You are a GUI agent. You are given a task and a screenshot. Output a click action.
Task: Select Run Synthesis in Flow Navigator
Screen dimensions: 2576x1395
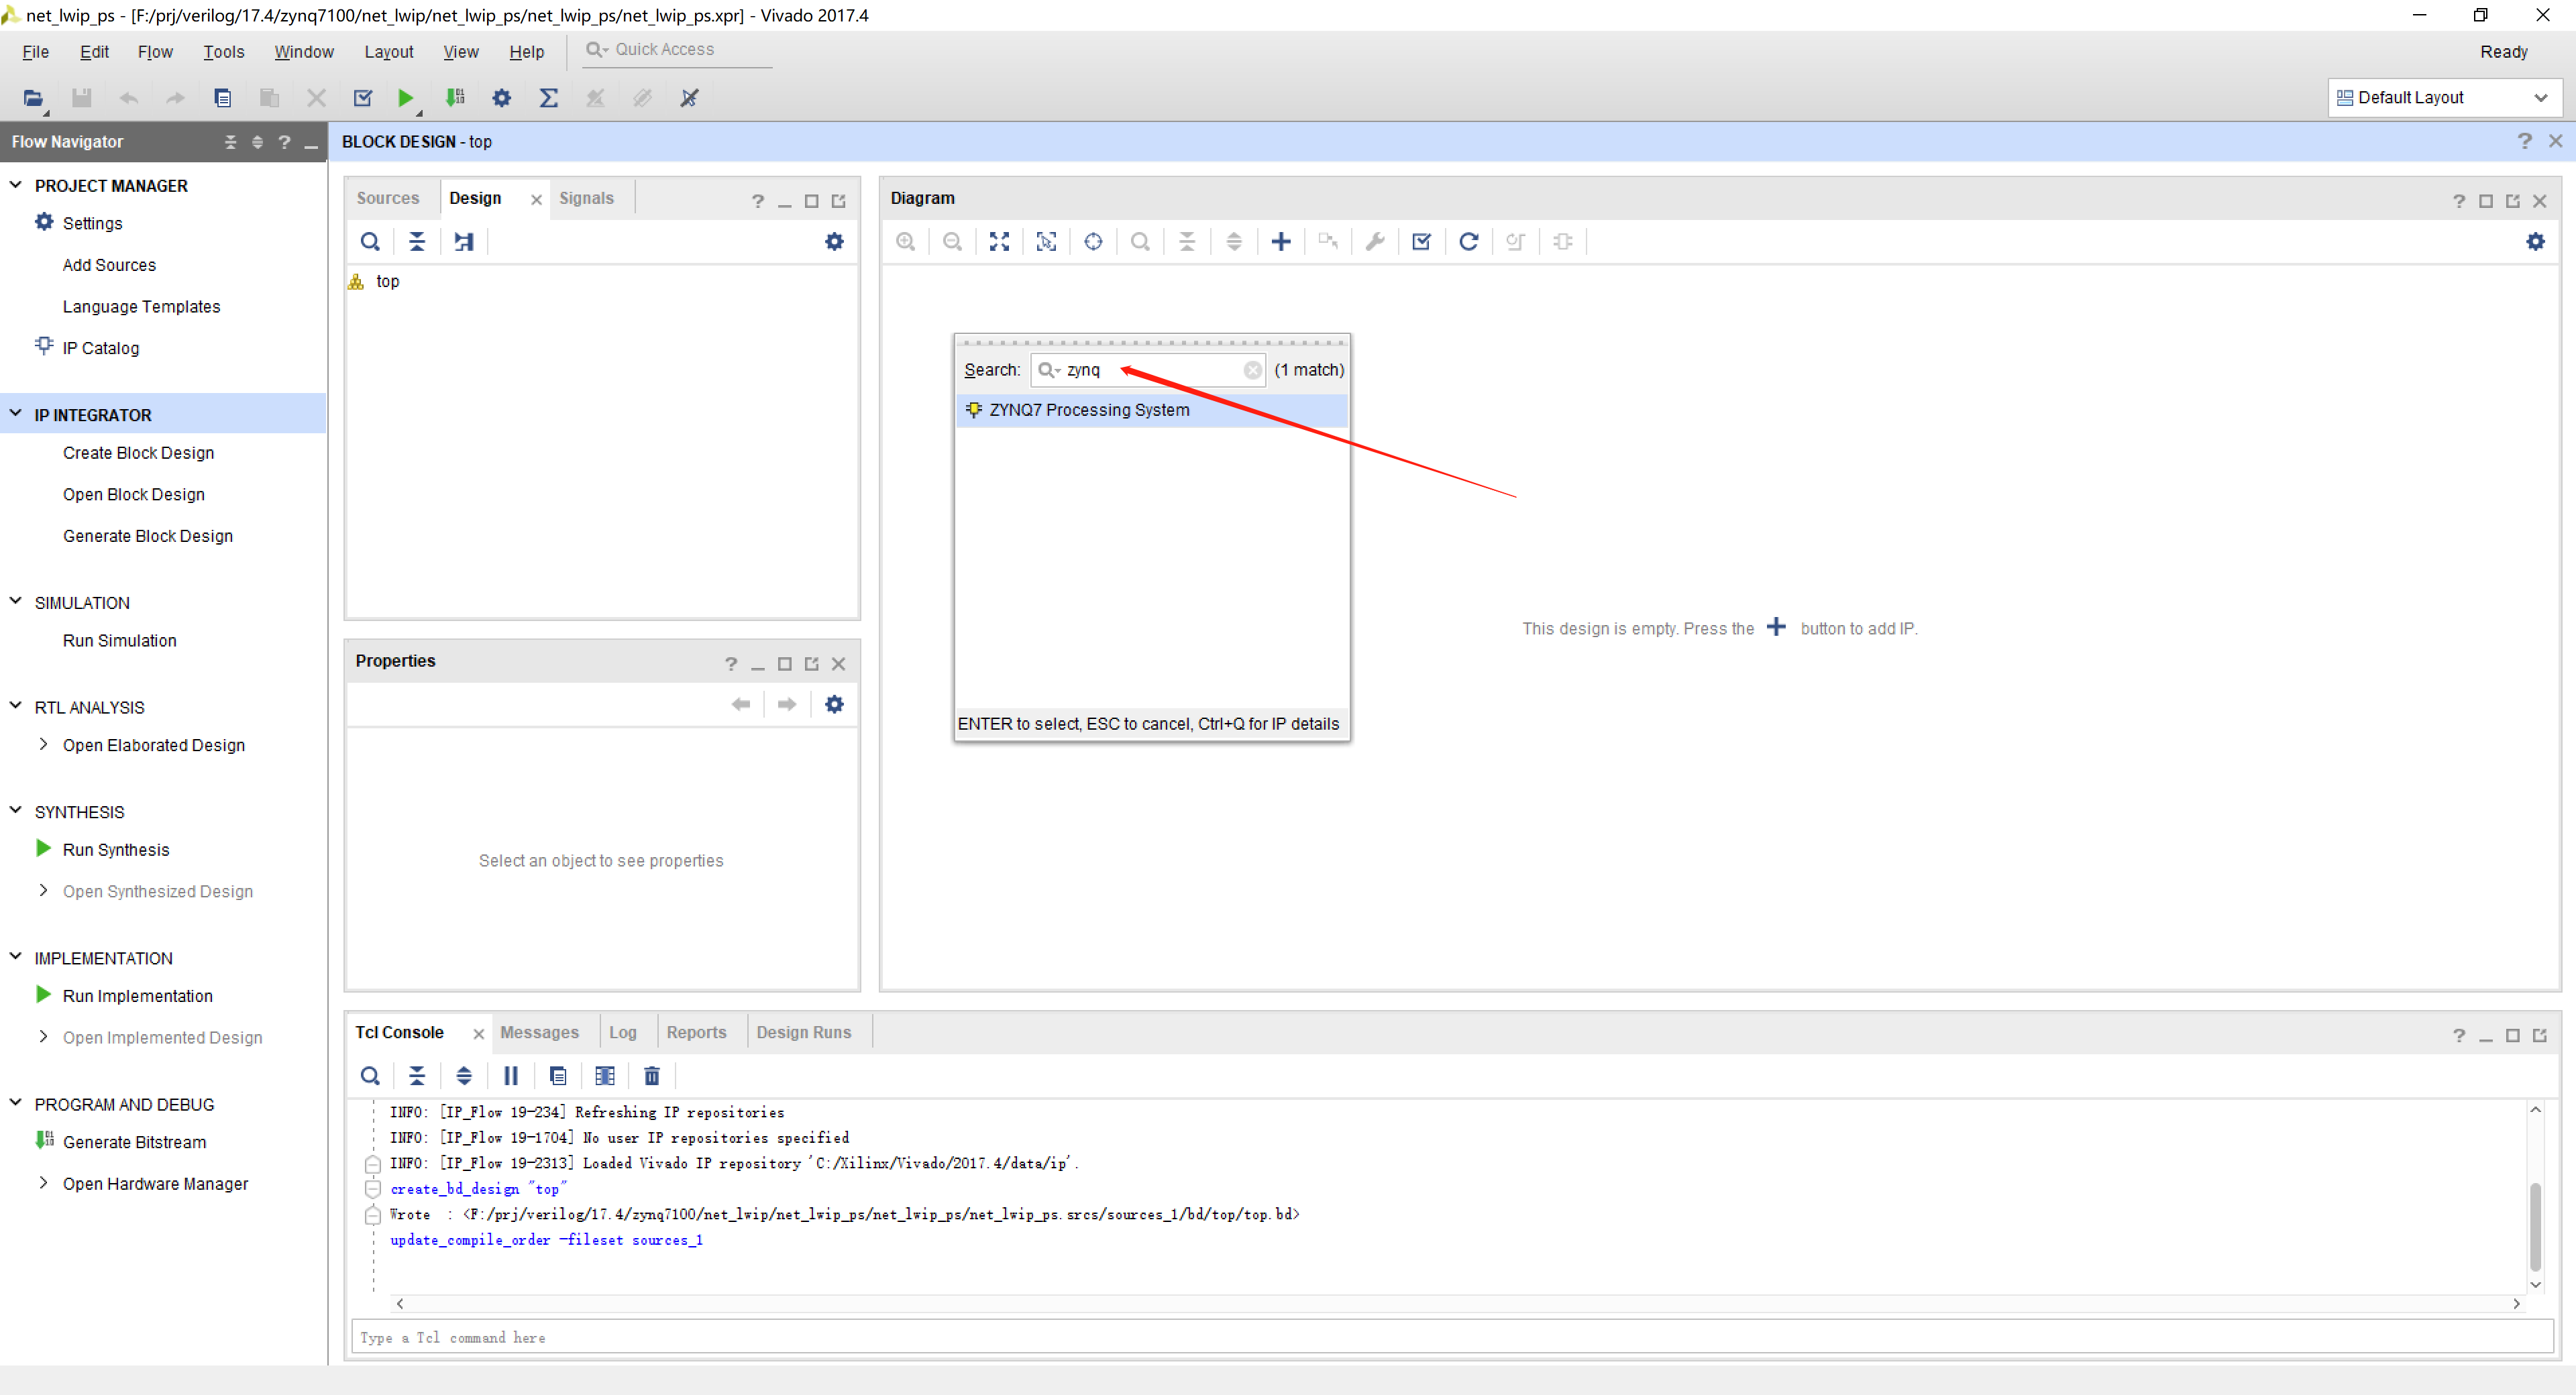click(115, 848)
